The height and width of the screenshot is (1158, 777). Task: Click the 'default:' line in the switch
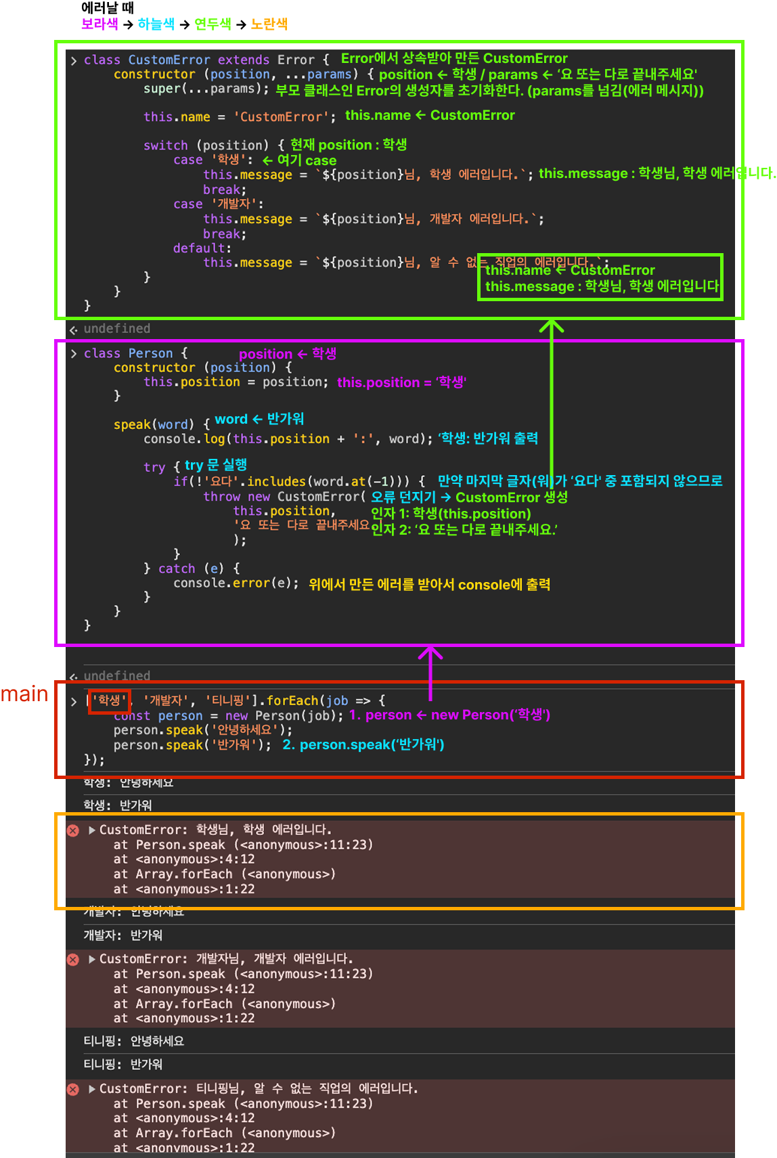click(x=202, y=248)
